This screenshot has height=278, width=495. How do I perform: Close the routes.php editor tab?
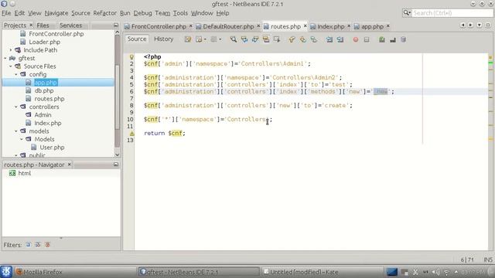coord(305,26)
